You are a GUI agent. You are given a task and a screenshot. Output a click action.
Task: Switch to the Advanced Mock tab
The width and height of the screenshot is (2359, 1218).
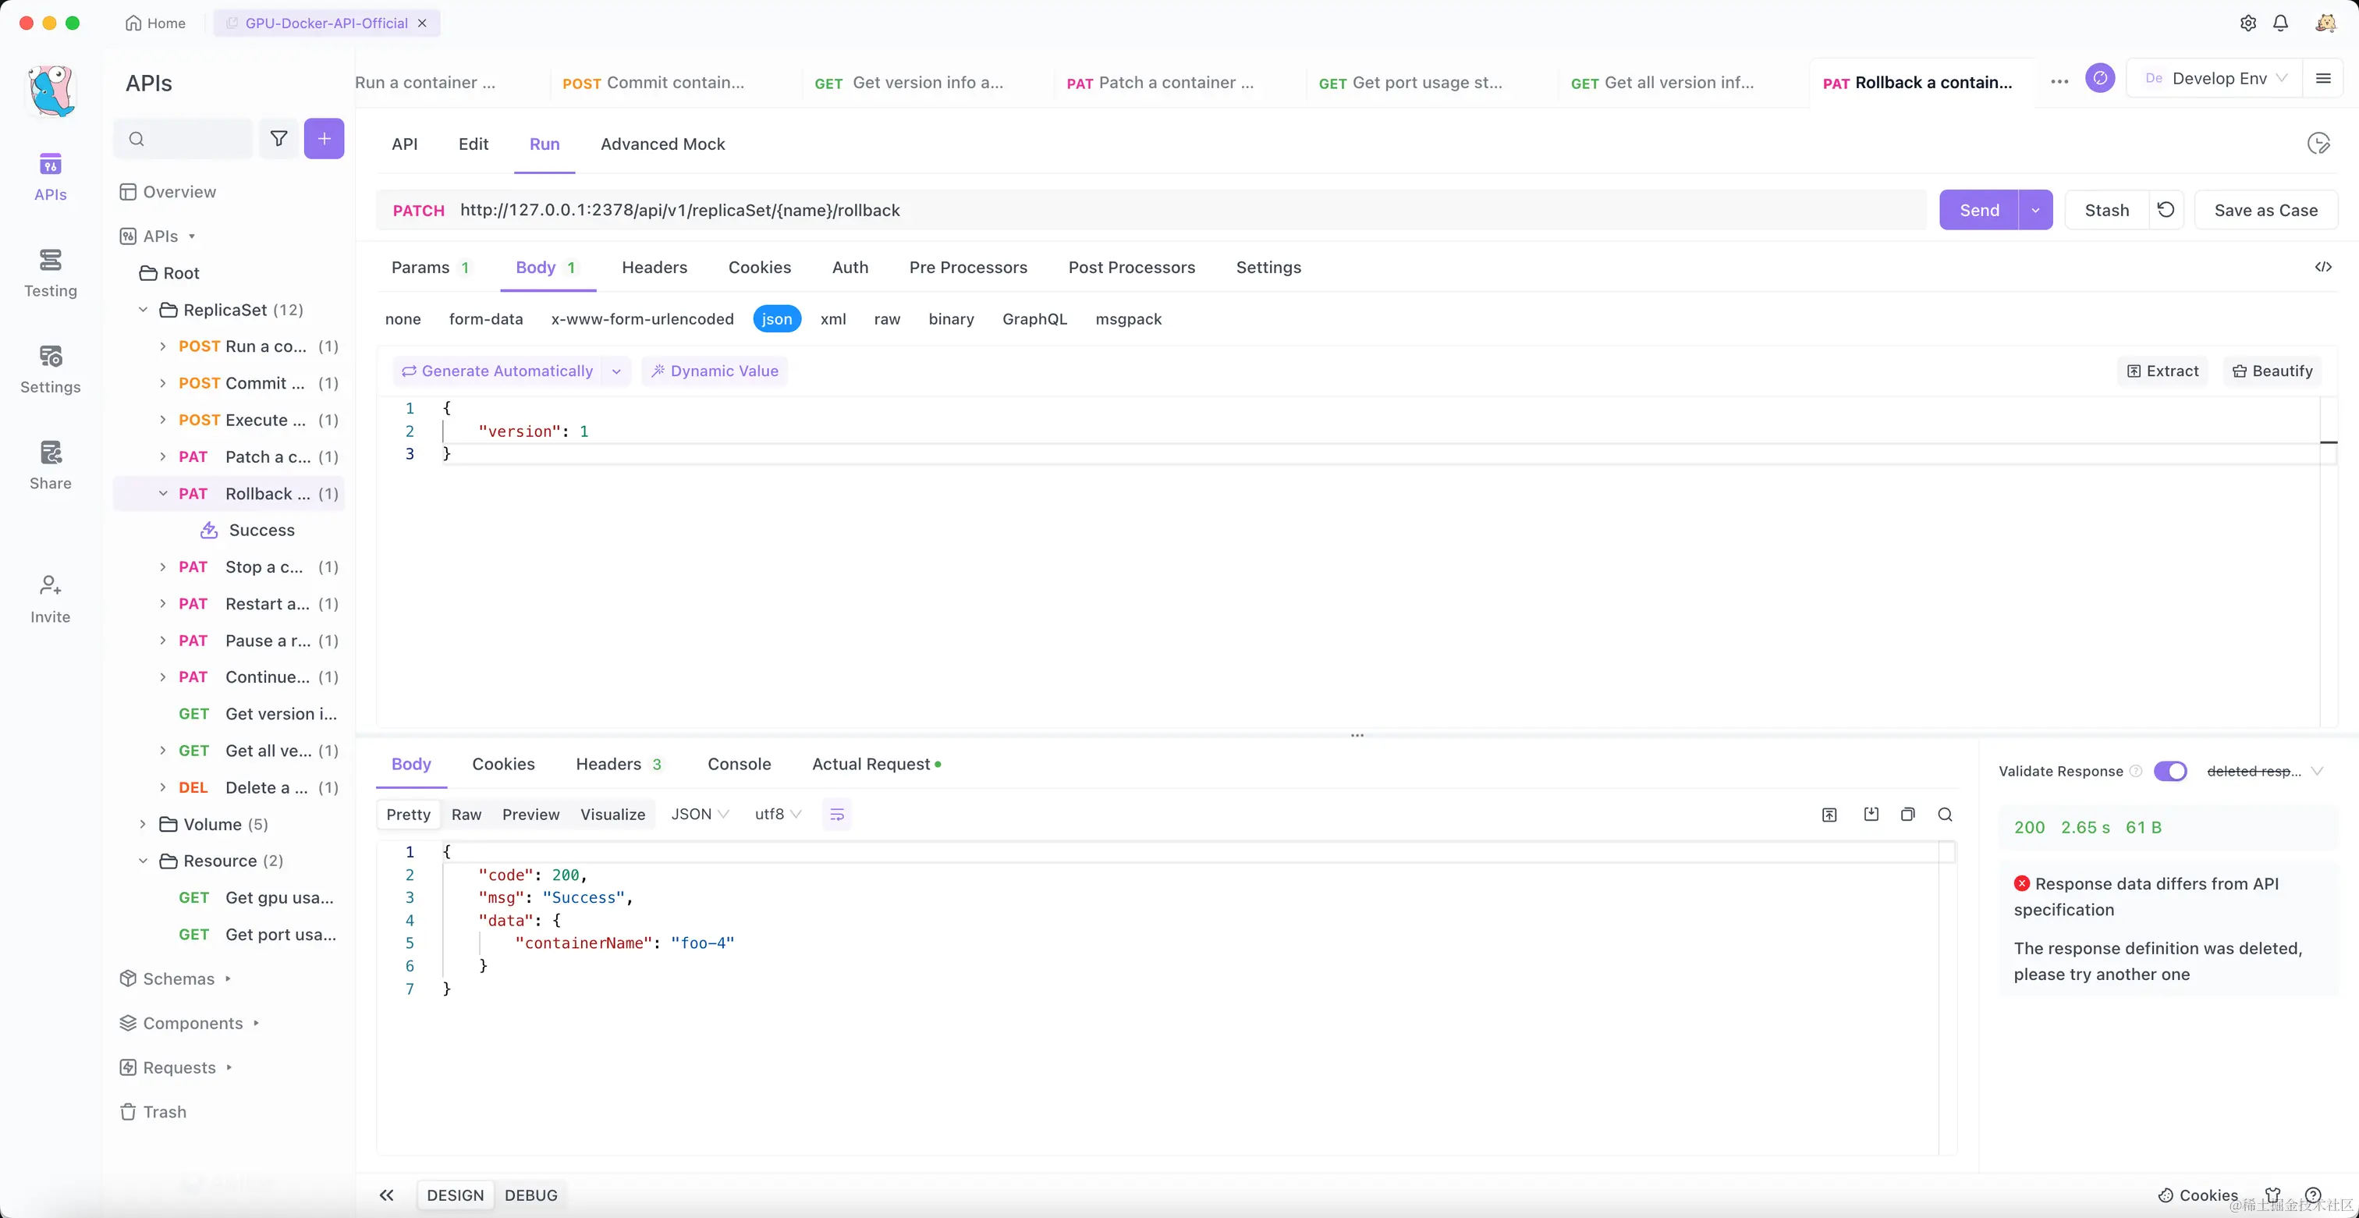pyautogui.click(x=663, y=144)
